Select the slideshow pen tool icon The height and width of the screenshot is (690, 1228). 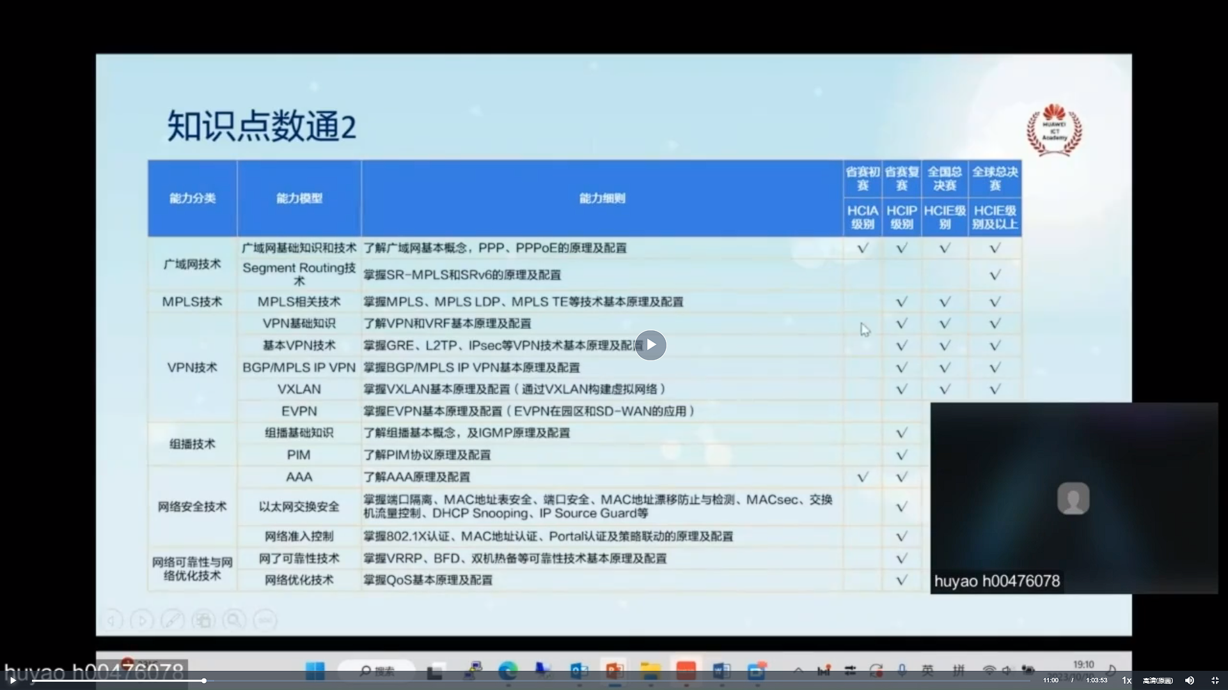[173, 620]
